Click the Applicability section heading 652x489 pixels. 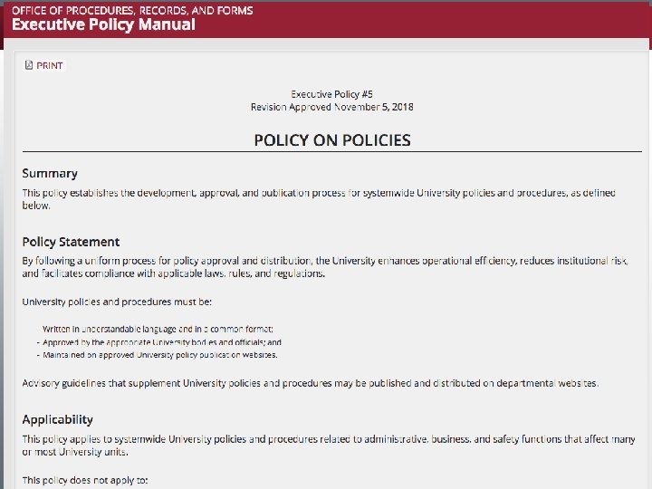click(x=57, y=419)
